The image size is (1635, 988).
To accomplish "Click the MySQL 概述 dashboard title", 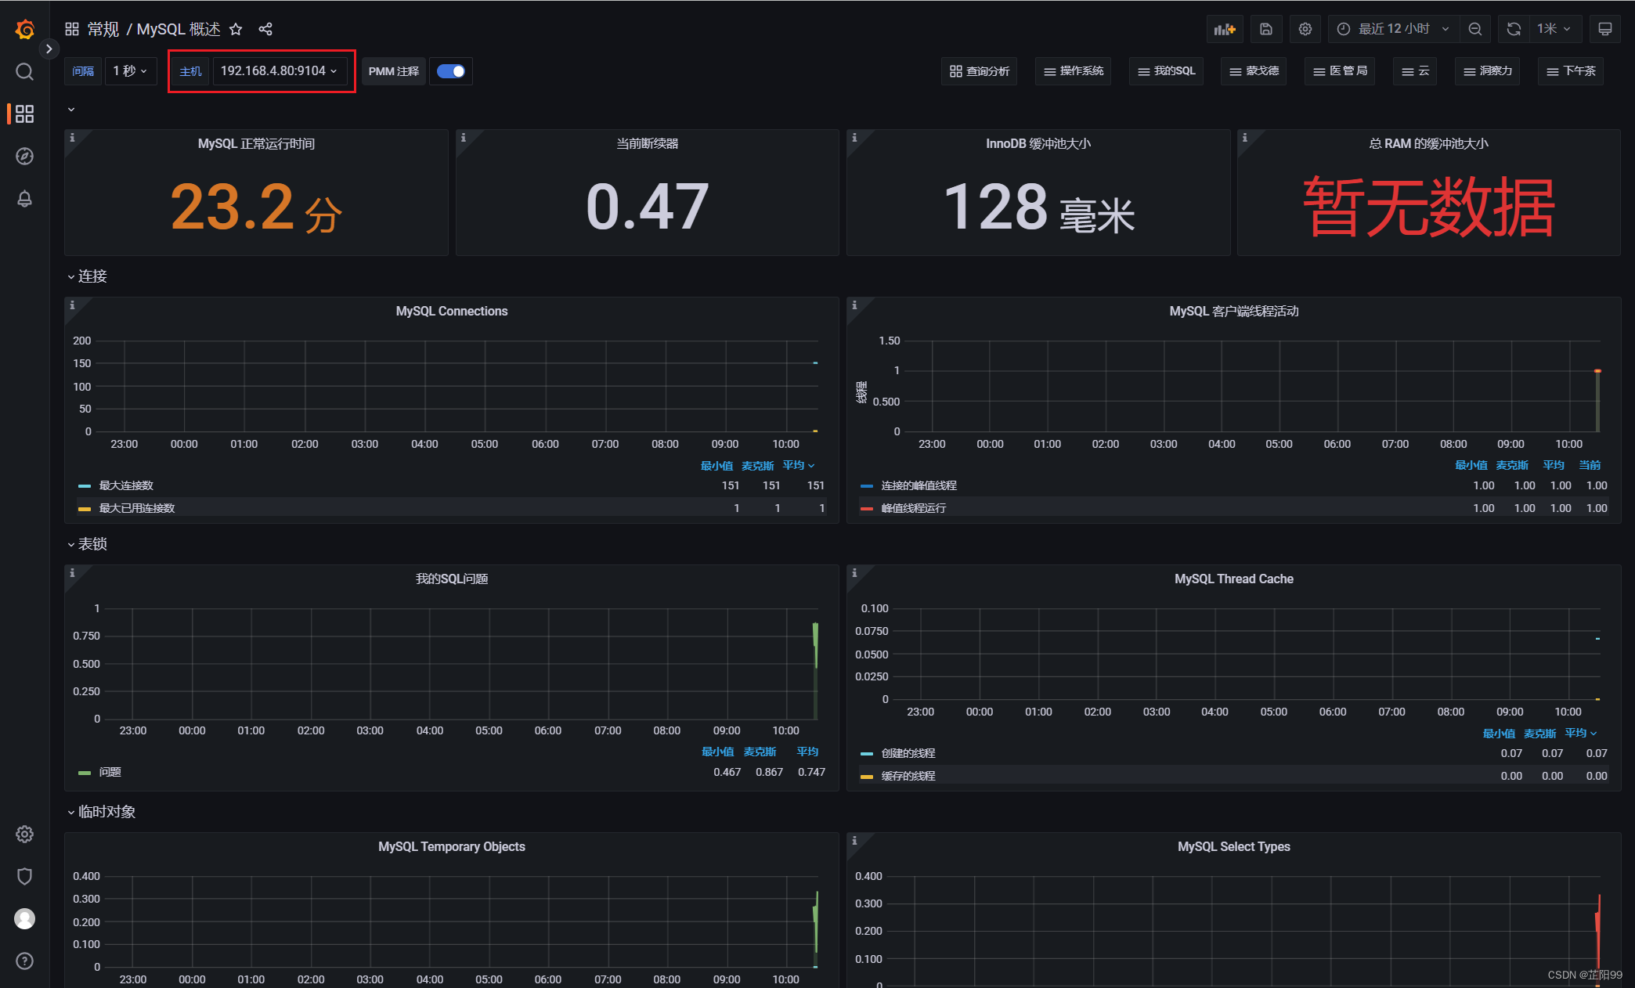I will click(179, 29).
